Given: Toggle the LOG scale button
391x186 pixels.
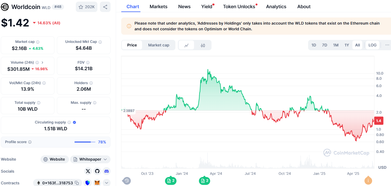Looking at the screenshot, I should point(372,45).
